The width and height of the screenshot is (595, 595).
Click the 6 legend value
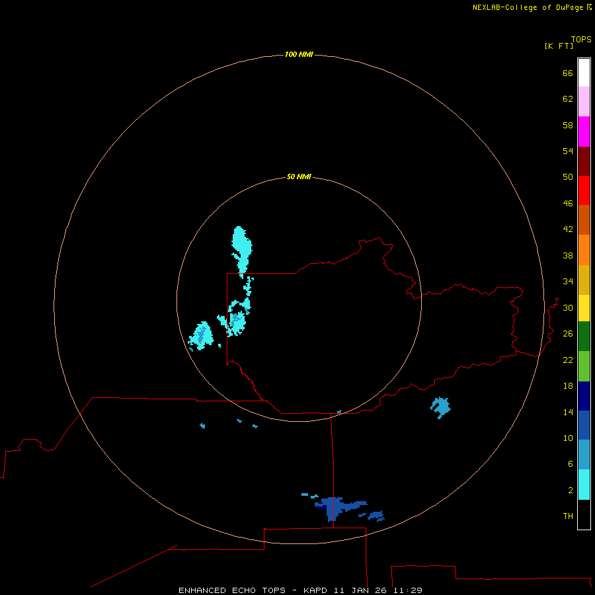tap(571, 463)
